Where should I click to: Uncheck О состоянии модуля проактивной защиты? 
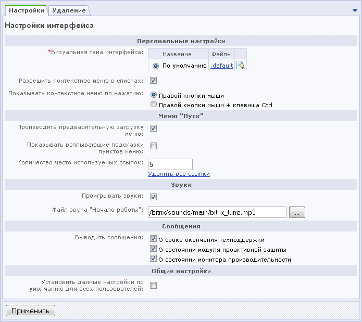(153, 249)
